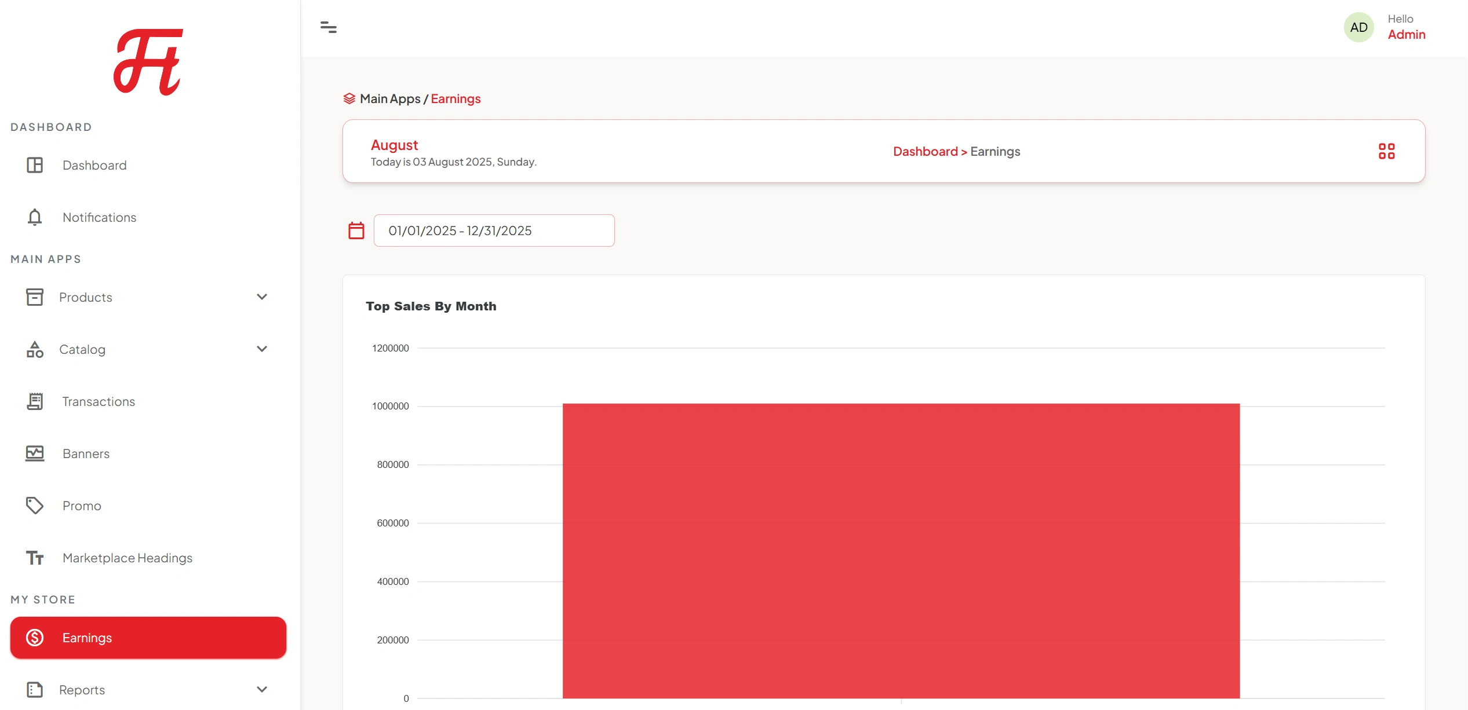Select the Products box icon

tap(35, 297)
